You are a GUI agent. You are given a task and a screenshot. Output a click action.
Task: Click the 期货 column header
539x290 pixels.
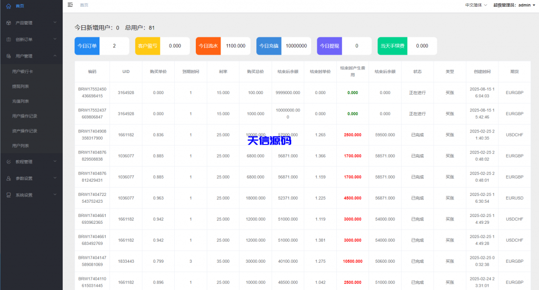click(x=514, y=72)
